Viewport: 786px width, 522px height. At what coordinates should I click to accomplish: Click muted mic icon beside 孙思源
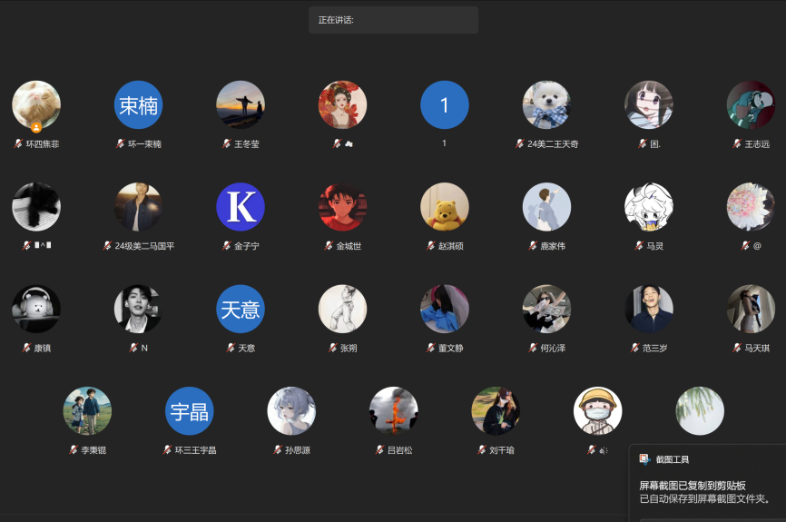click(278, 449)
